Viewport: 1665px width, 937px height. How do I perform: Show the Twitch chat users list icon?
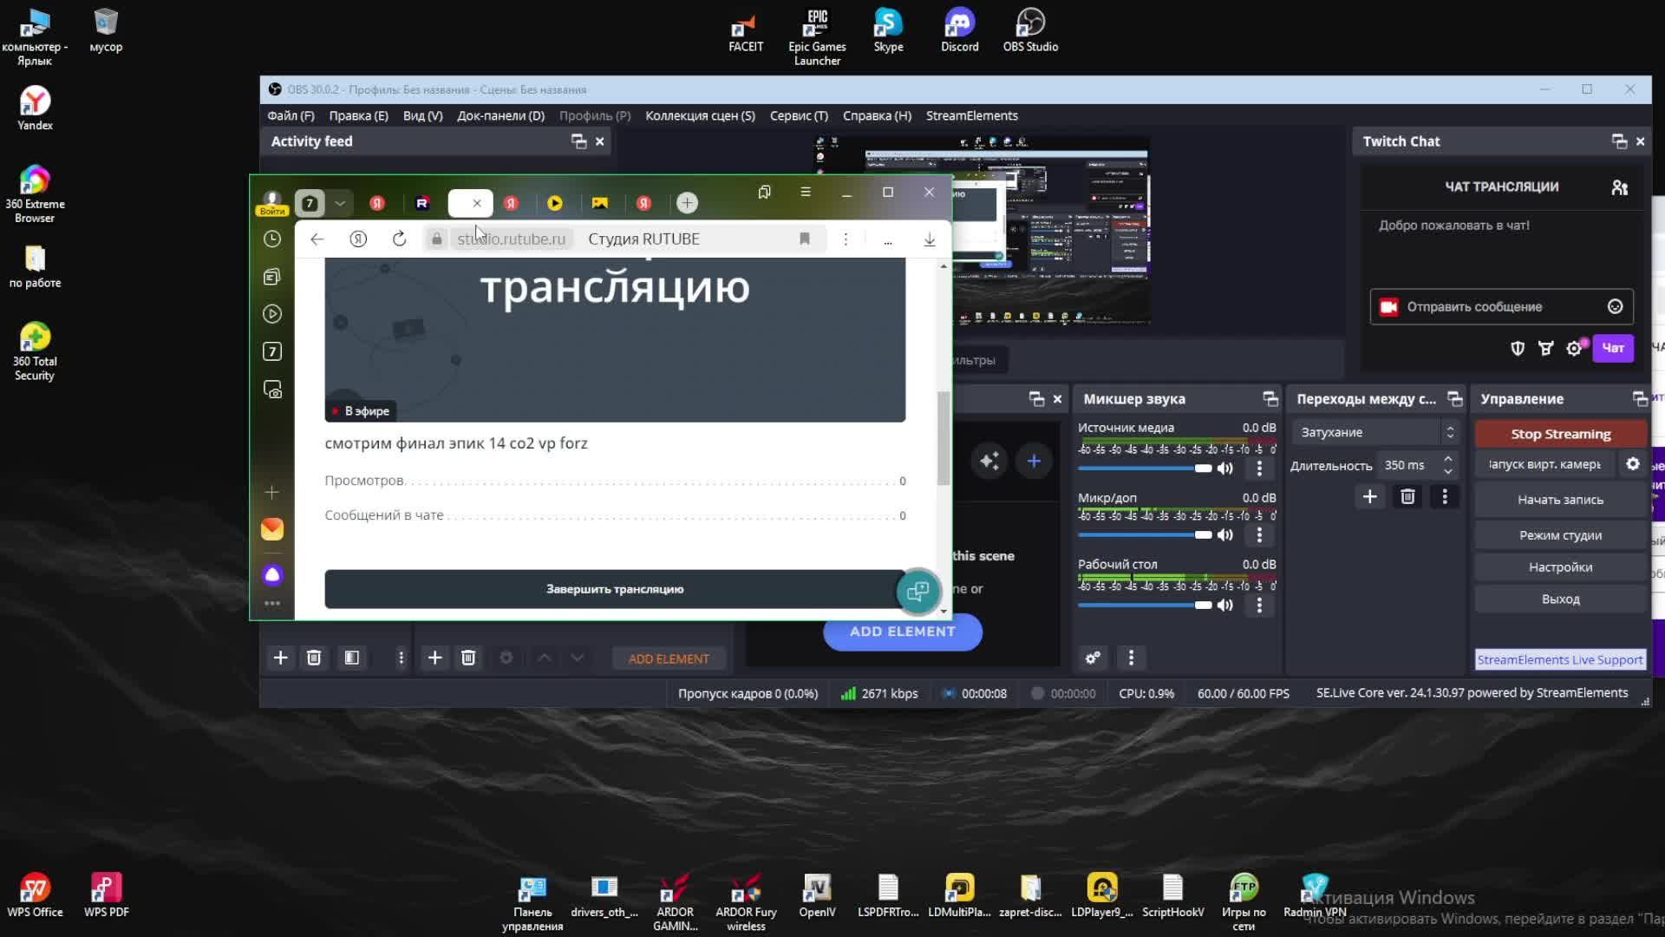tap(1619, 187)
